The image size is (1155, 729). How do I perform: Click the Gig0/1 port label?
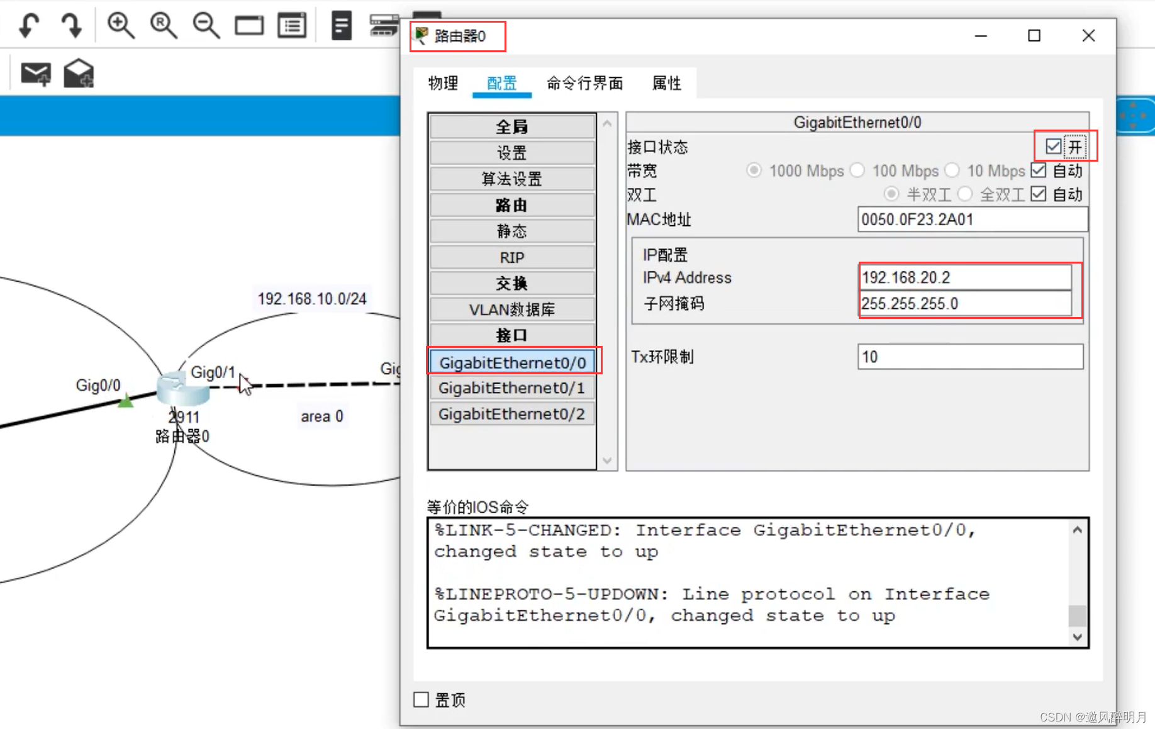[x=213, y=372]
